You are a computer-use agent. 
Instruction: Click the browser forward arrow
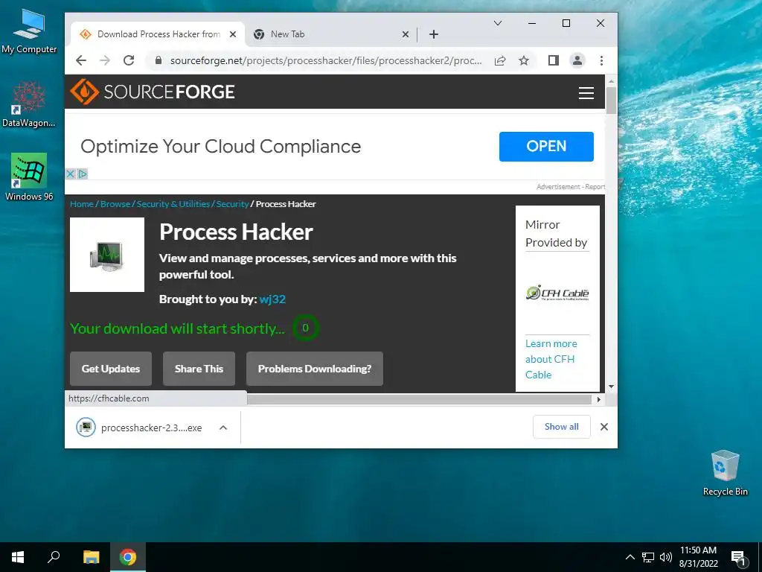[104, 60]
